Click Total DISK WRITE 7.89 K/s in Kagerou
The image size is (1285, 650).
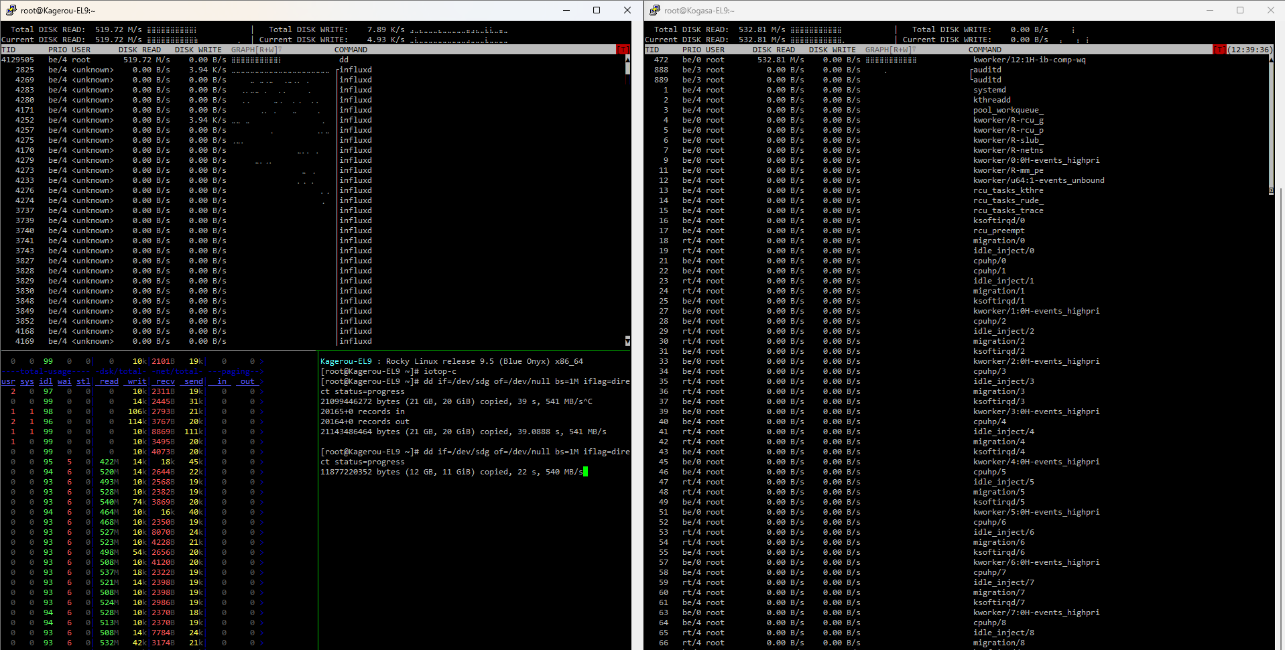[336, 29]
